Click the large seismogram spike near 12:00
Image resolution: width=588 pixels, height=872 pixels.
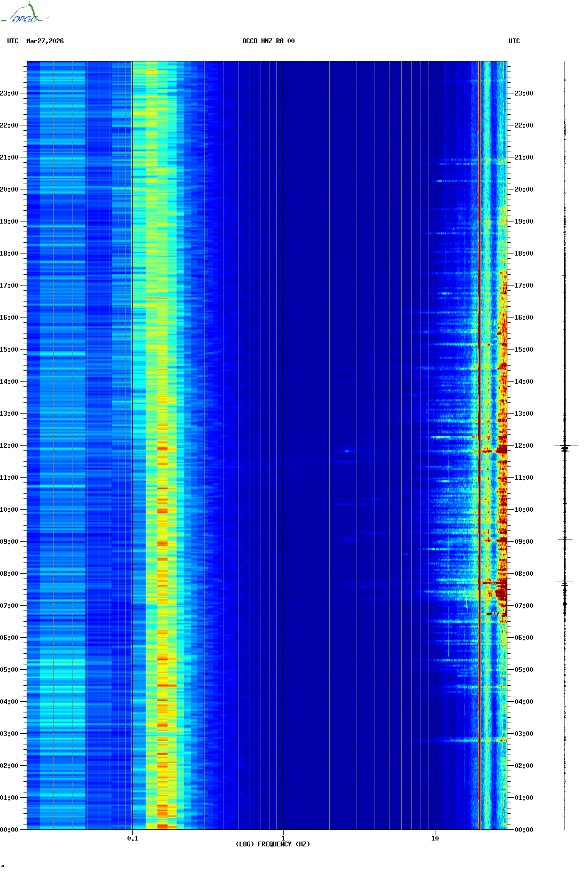(x=565, y=446)
